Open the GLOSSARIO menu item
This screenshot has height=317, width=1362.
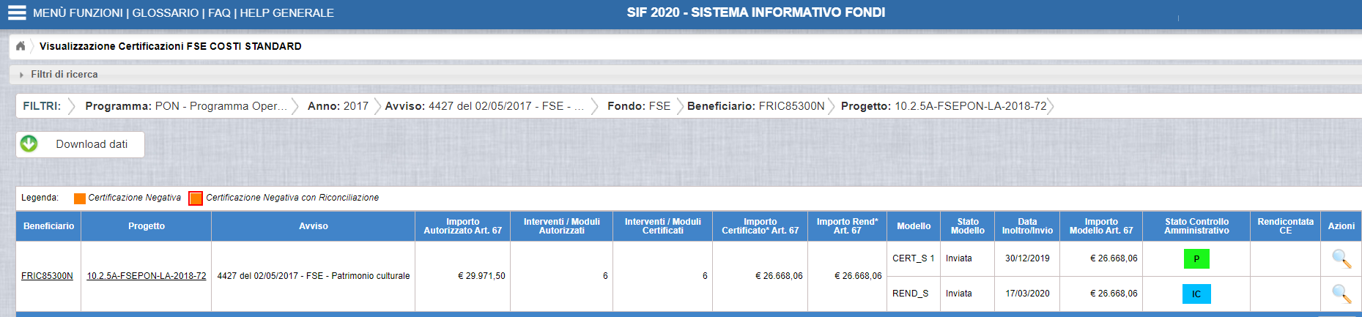click(x=166, y=12)
